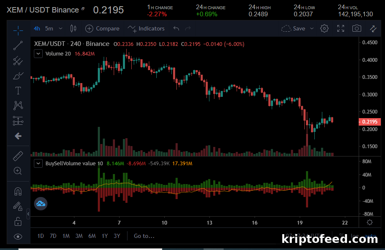Click the large 0.2195 header price

click(108, 10)
